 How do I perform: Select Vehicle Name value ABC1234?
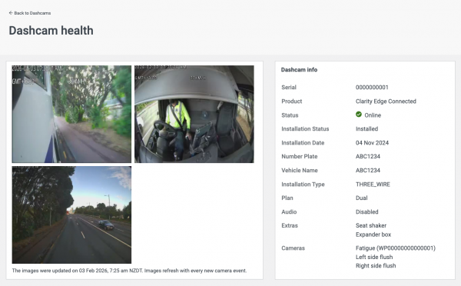coord(368,171)
